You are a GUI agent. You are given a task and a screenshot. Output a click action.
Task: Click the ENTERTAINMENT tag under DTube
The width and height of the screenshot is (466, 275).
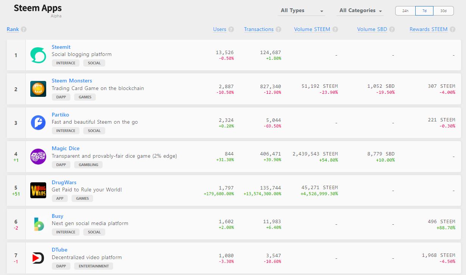(x=94, y=266)
